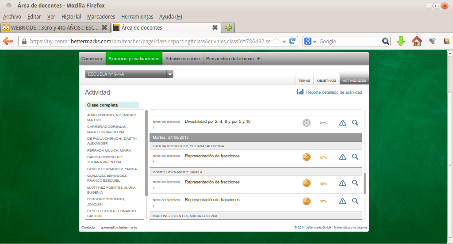Viewport: 453px width, 244px height.
Task: Click magnifier icon for 97% Representación de fracciones
Action: 355,201
